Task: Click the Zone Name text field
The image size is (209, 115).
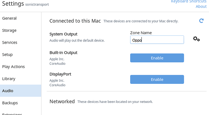Action: (x=157, y=40)
